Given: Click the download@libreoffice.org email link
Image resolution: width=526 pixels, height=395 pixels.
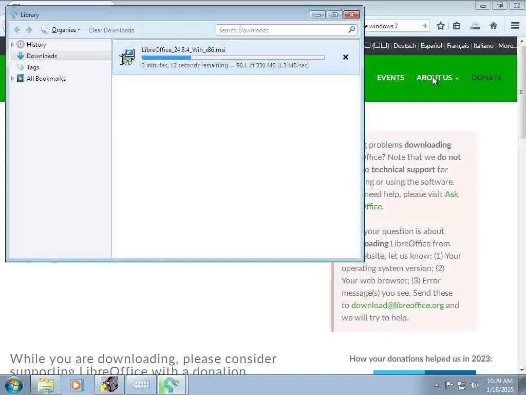Looking at the screenshot, I should pyautogui.click(x=398, y=306).
